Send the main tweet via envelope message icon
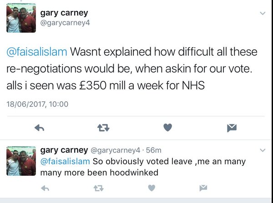The height and width of the screenshot is (203, 273). (232, 128)
